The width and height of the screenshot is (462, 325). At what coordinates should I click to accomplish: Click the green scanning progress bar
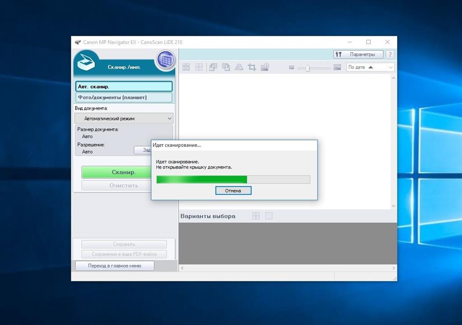[x=233, y=179]
